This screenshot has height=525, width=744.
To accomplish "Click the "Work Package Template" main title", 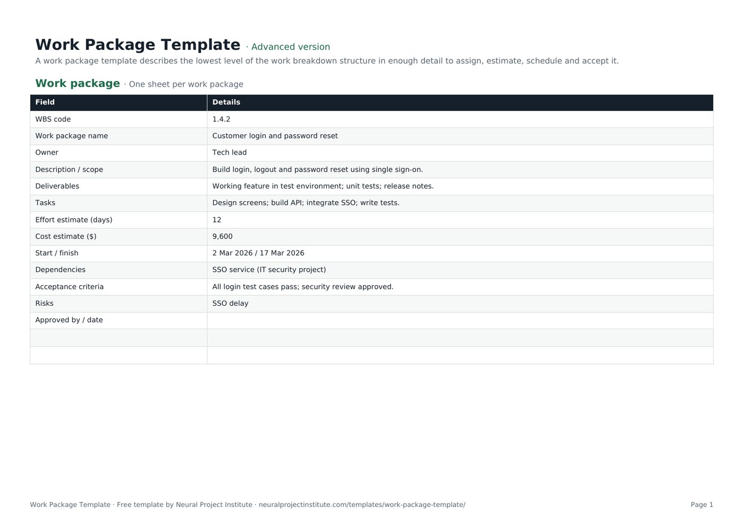I will 138,45.
